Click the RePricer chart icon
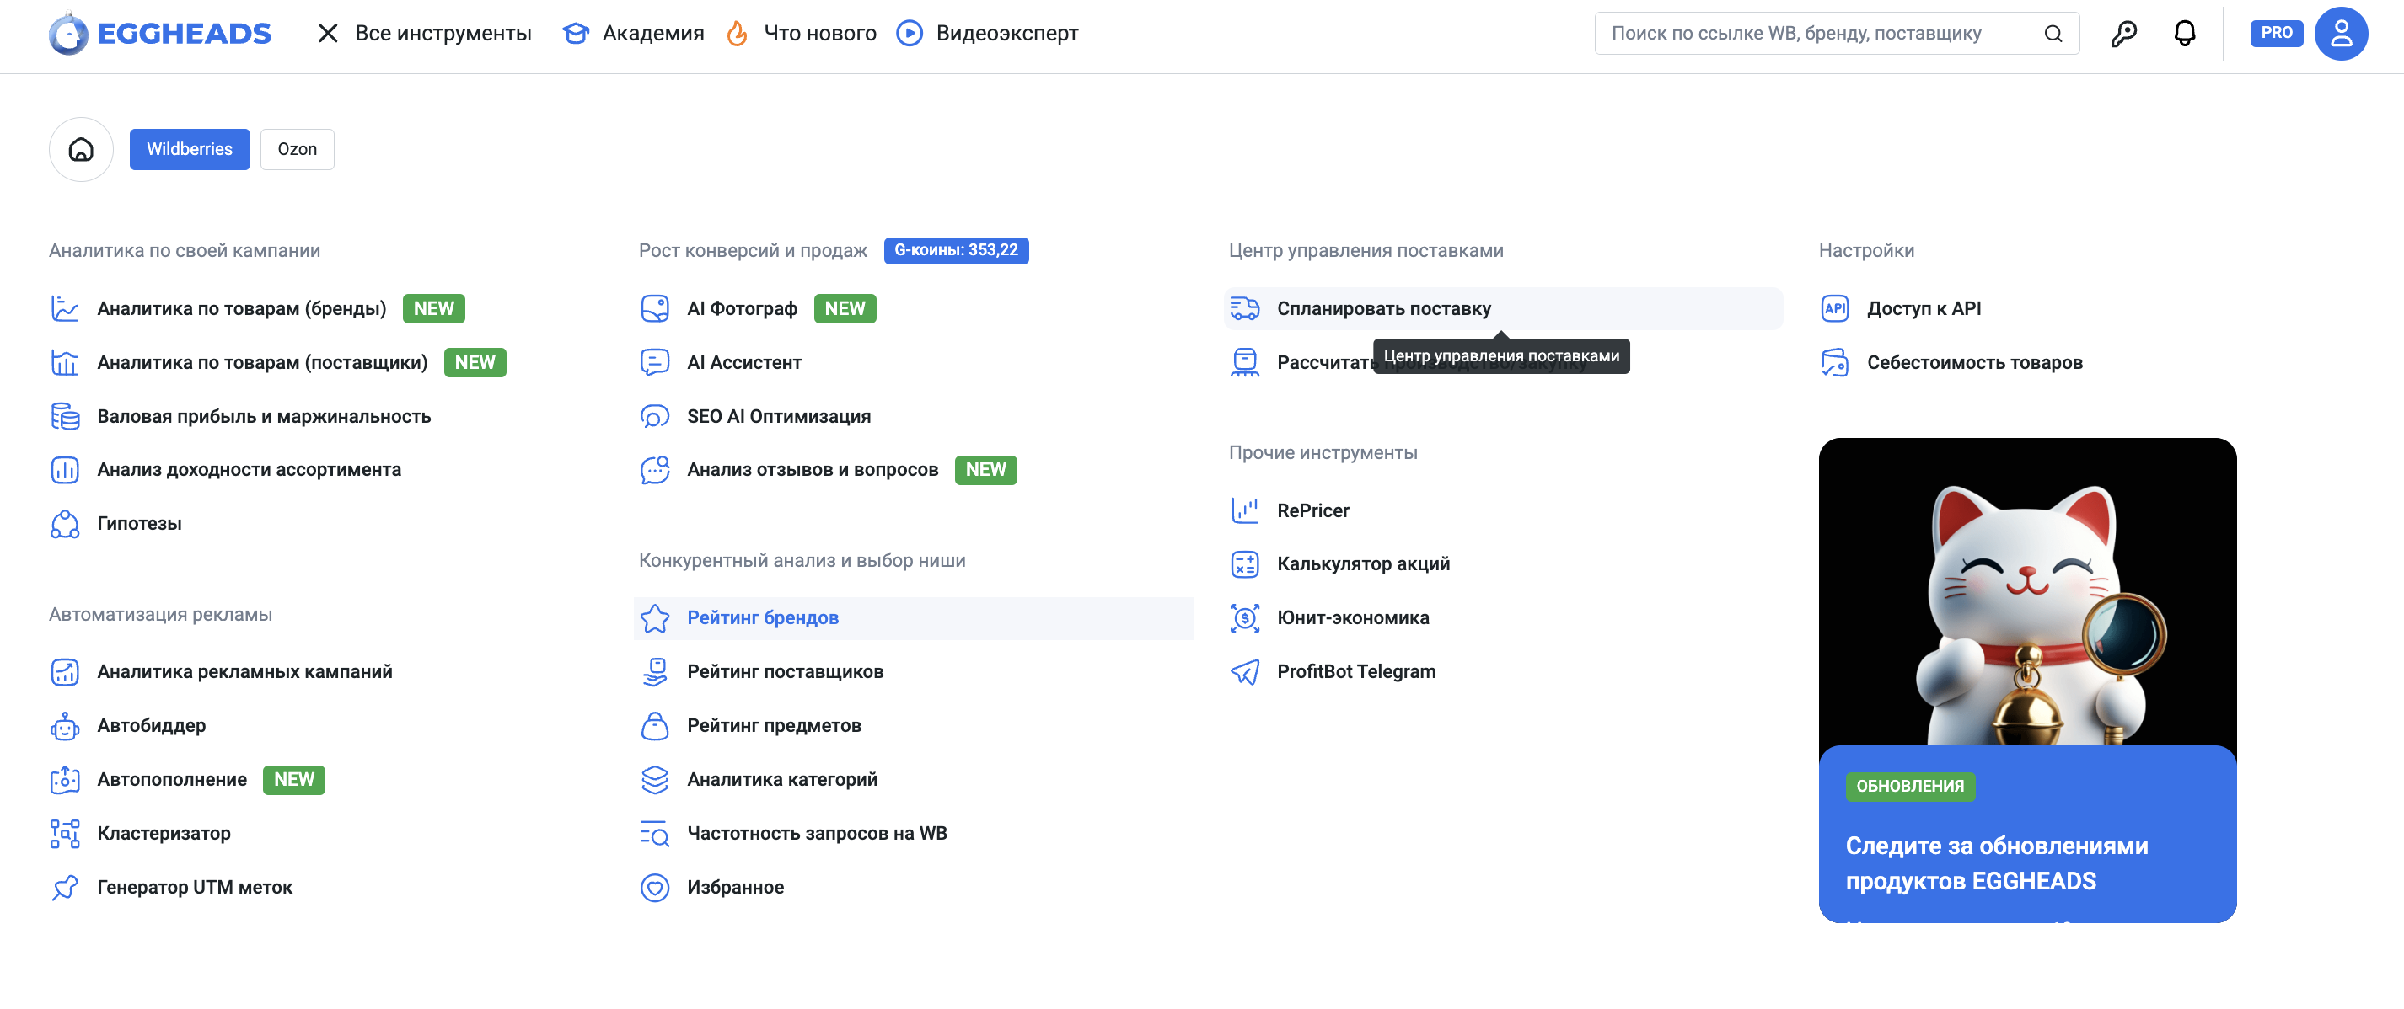Image resolution: width=2404 pixels, height=1009 pixels. click(x=1245, y=511)
